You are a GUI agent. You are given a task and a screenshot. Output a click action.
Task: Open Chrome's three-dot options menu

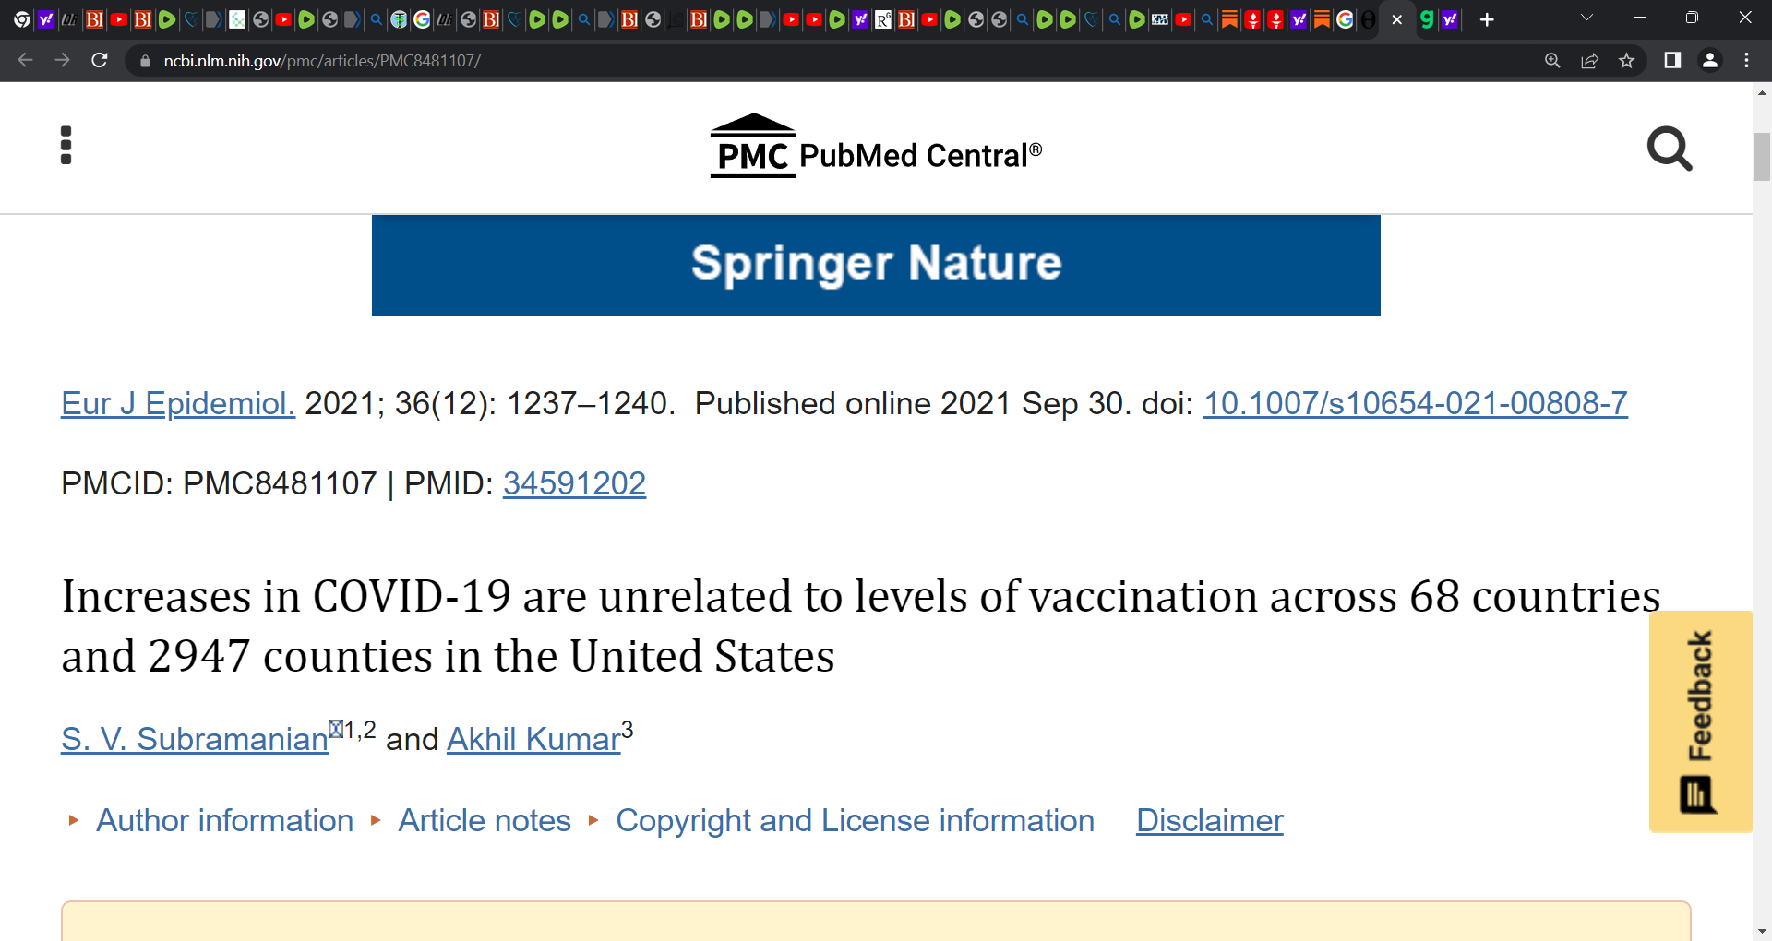(1746, 61)
